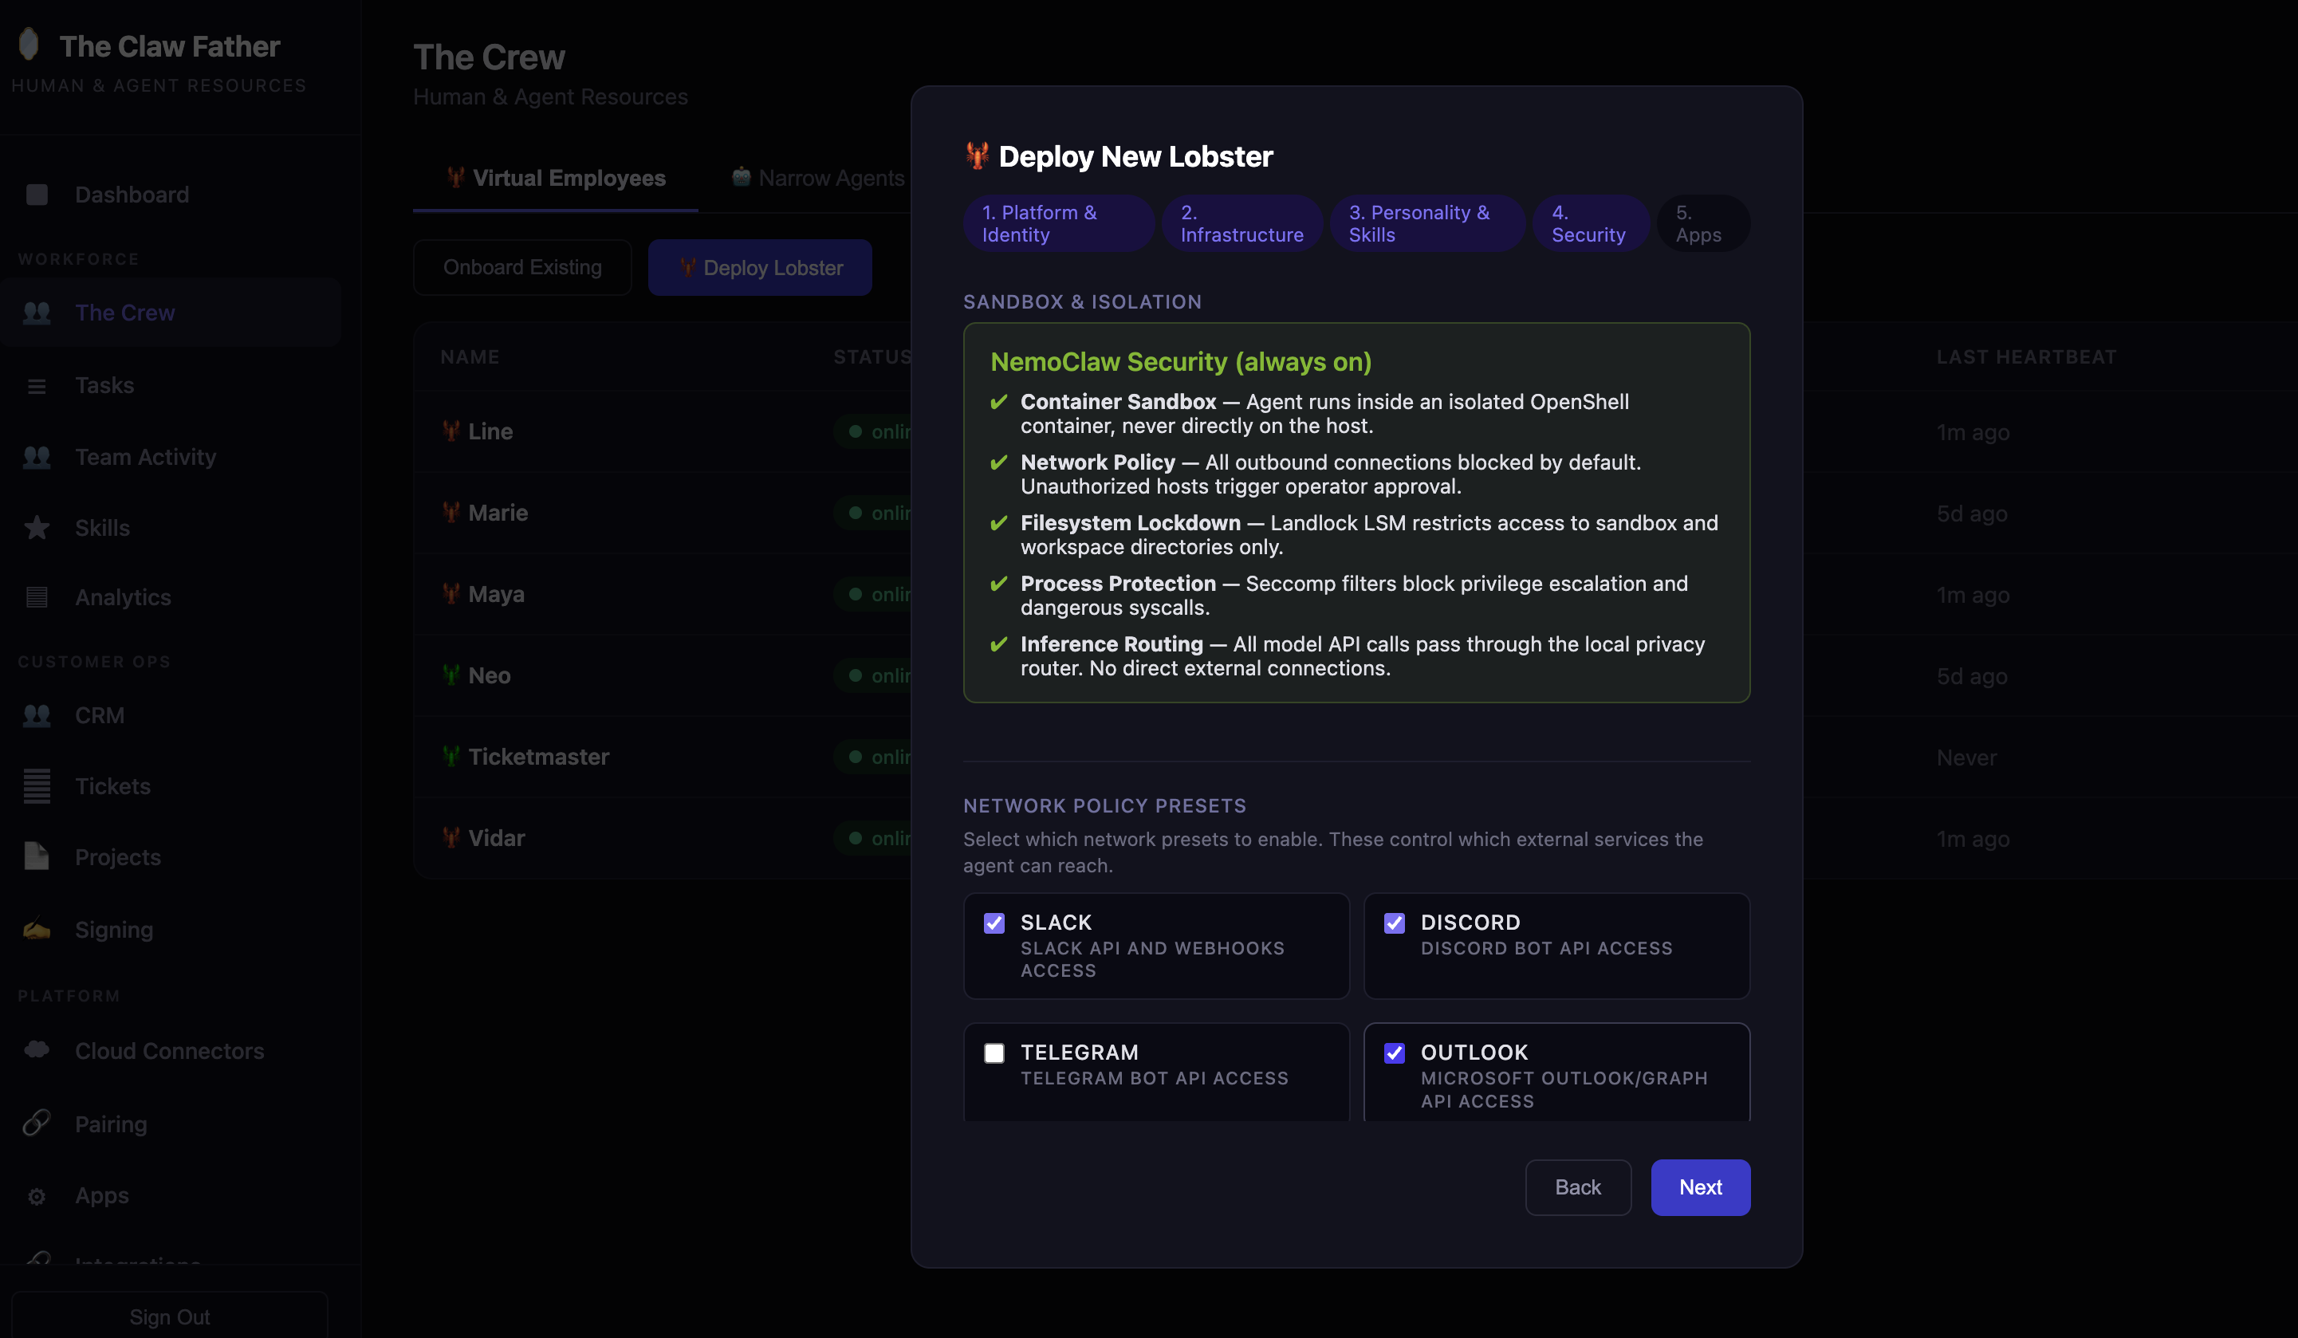Click the Dashboard sidebar icon
Image resolution: width=2298 pixels, height=1338 pixels.
click(37, 195)
